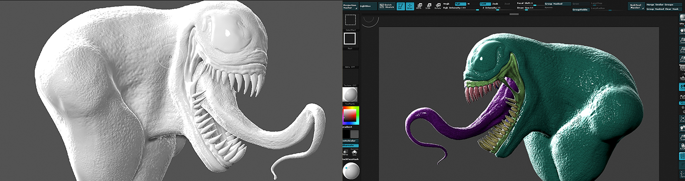Toggle the Alternate color button
685x181 pixels.
(350, 145)
